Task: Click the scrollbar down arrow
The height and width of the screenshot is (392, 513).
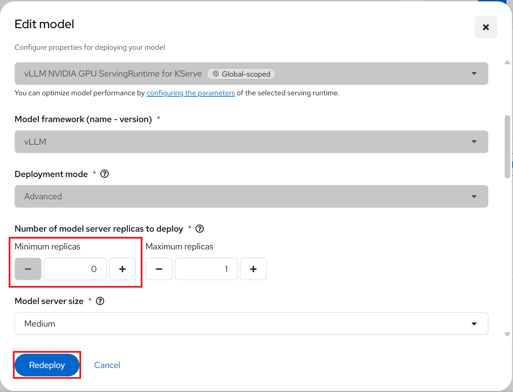Action: (507, 334)
